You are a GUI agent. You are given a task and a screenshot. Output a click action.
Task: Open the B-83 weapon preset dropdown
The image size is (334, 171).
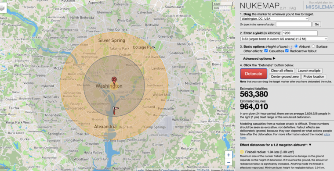(x=284, y=39)
